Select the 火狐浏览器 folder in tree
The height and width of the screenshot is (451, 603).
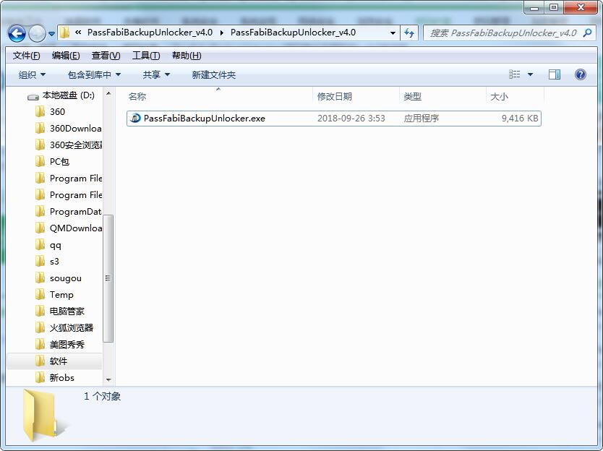[71, 328]
